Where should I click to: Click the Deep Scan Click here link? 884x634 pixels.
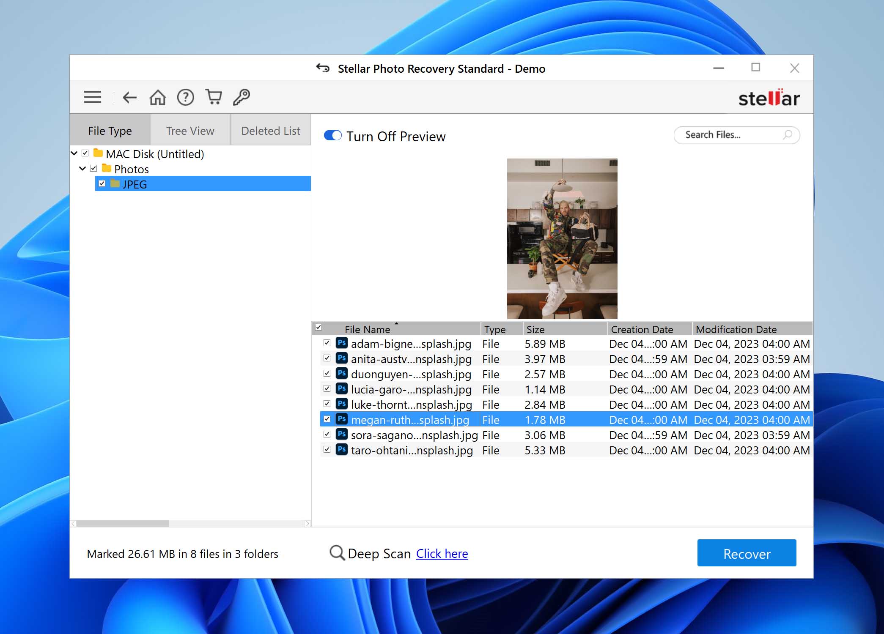(x=442, y=552)
